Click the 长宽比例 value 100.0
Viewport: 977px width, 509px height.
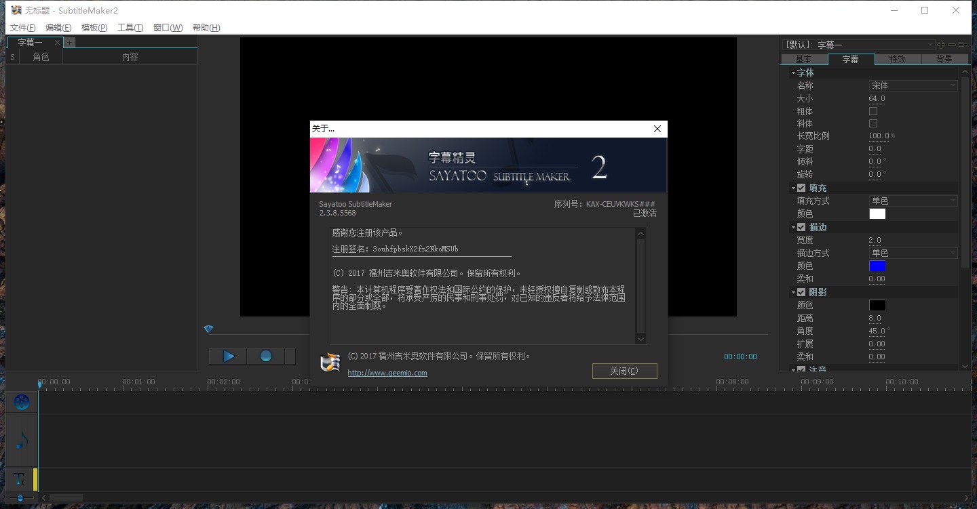(879, 136)
